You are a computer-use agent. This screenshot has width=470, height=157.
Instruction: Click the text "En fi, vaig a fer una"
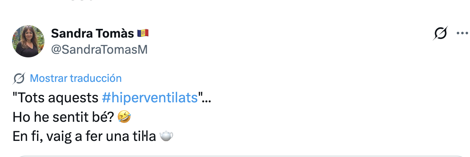(x=75, y=136)
